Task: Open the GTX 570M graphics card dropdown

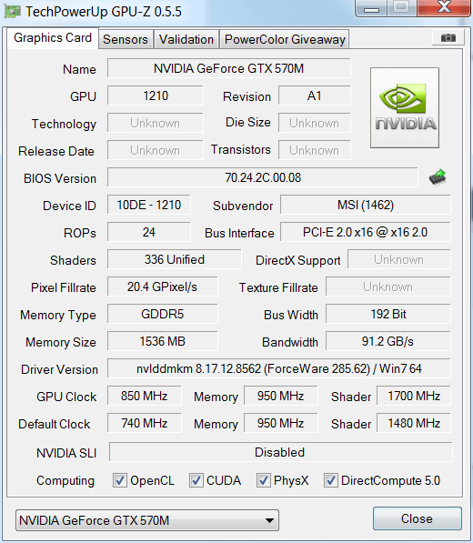Action: pos(147,520)
